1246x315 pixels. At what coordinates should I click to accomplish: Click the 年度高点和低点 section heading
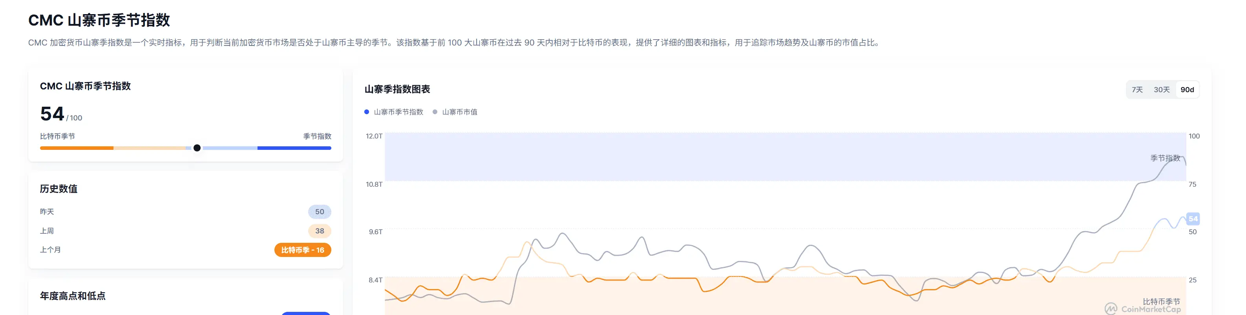pos(73,296)
